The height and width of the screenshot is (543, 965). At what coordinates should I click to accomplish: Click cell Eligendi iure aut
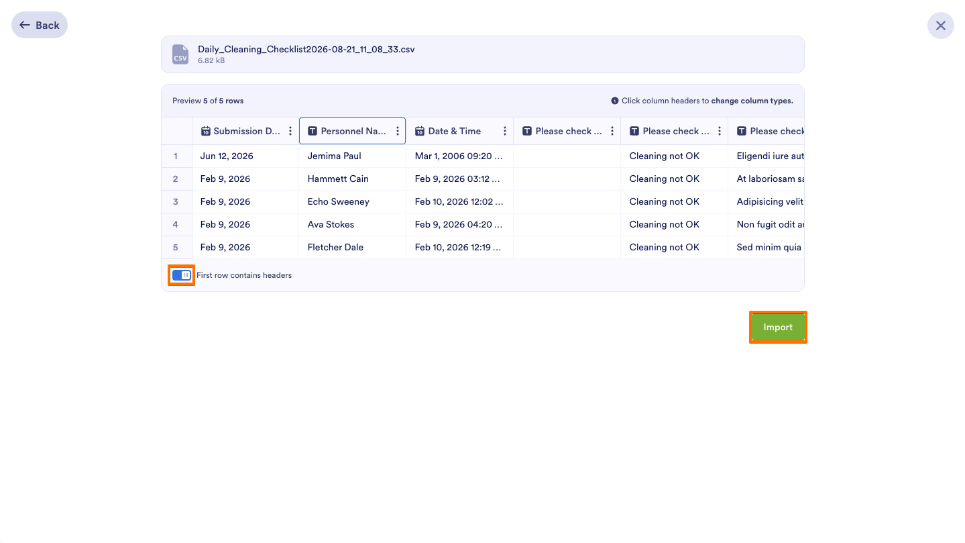click(766, 156)
